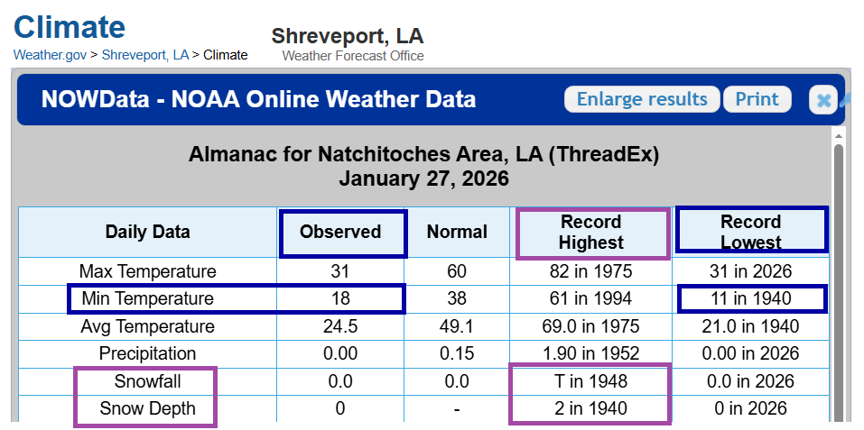Click the NOWData - NOAA Online Weather Data title
The width and height of the screenshot is (864, 430).
coord(258,99)
